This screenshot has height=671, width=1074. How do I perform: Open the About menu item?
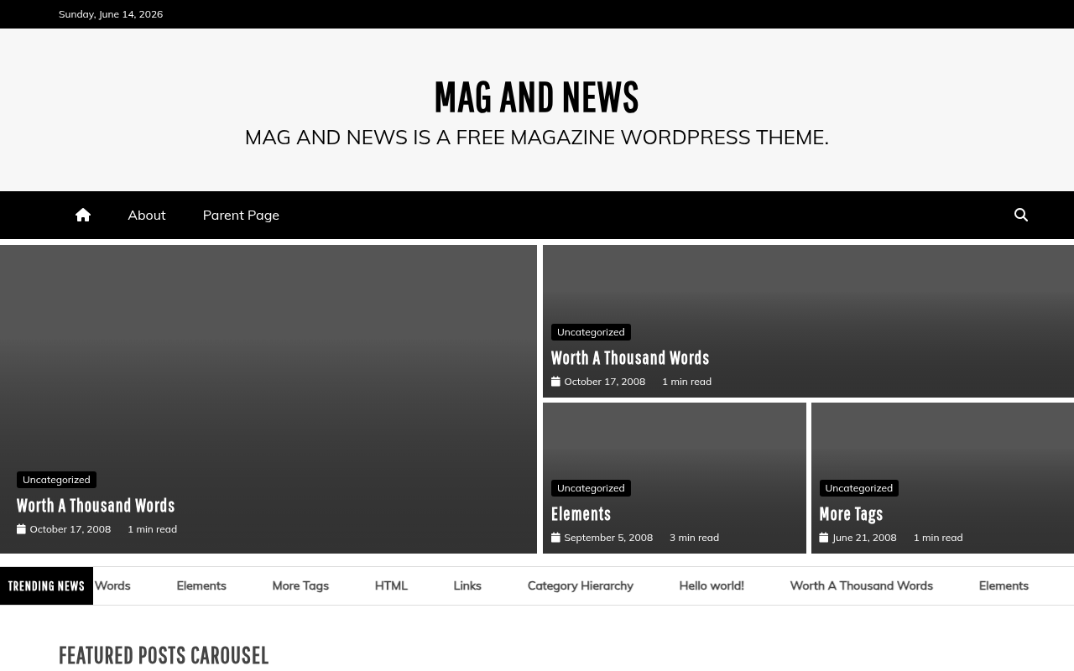(x=147, y=215)
